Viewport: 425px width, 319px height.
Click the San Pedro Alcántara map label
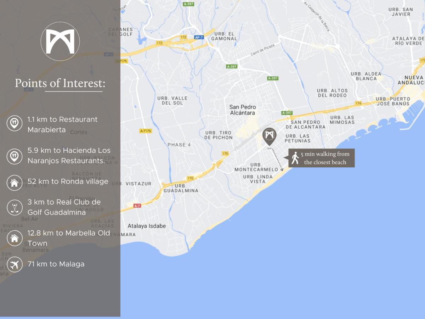click(243, 110)
